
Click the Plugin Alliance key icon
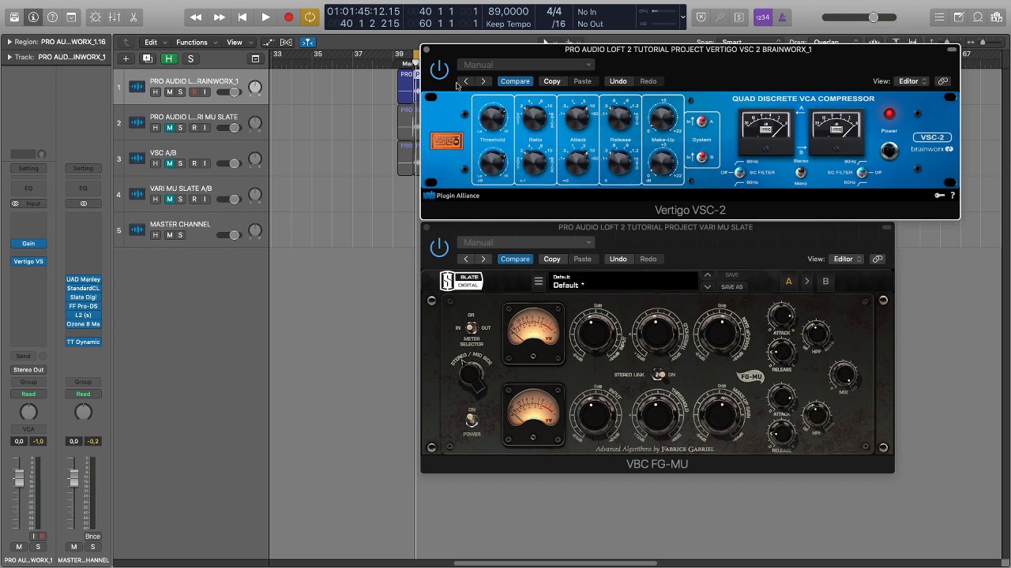tap(939, 196)
